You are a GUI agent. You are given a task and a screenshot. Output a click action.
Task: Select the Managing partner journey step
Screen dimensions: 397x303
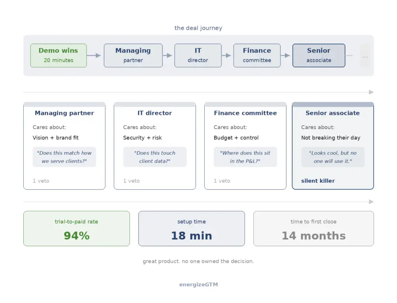pos(133,55)
